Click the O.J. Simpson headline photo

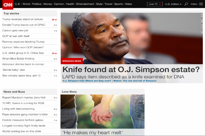coord(132,38)
